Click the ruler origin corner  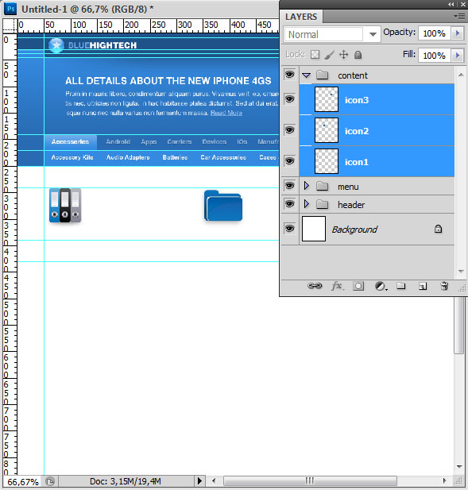coord(10,25)
